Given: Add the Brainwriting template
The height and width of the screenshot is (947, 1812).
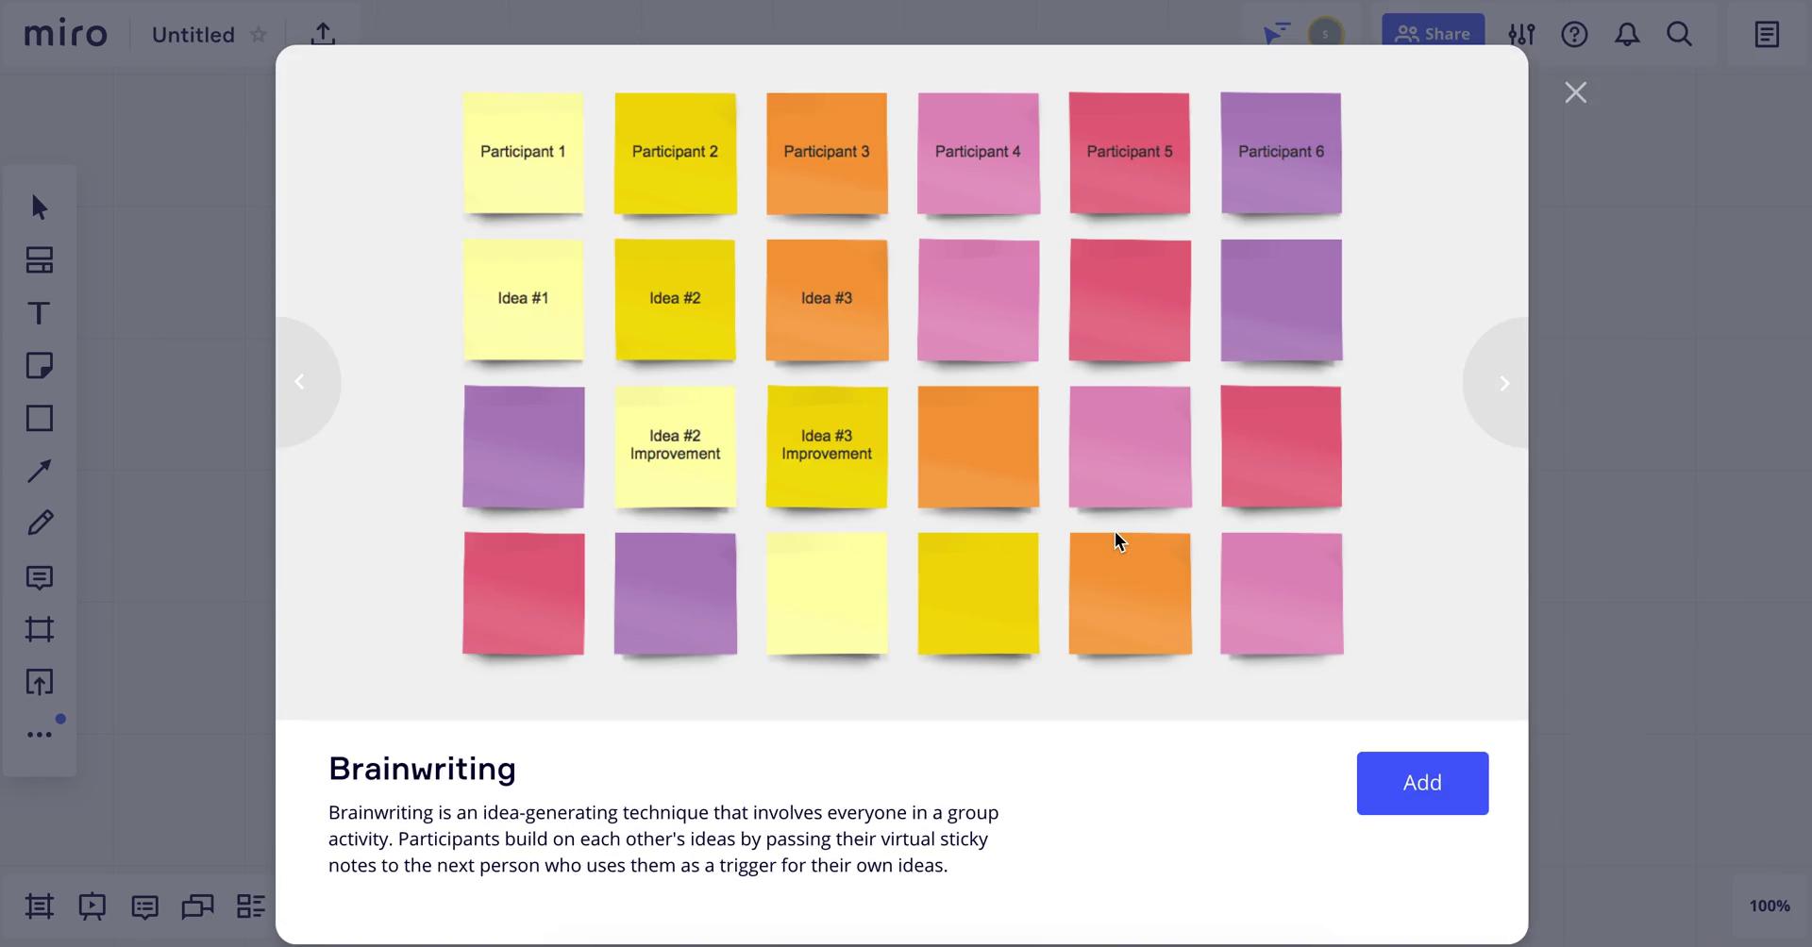Looking at the screenshot, I should pos(1422,783).
